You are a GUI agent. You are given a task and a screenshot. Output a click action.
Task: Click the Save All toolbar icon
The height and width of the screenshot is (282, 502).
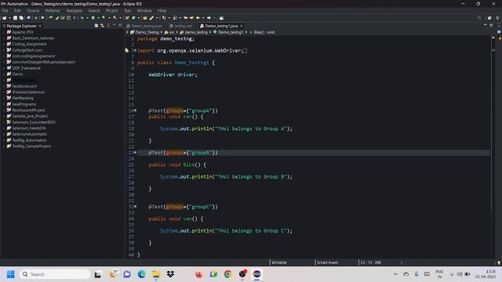pyautogui.click(x=21, y=18)
